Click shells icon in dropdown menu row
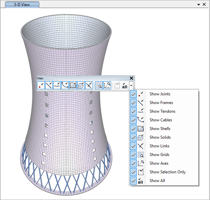The image size is (210, 200). (x=141, y=129)
